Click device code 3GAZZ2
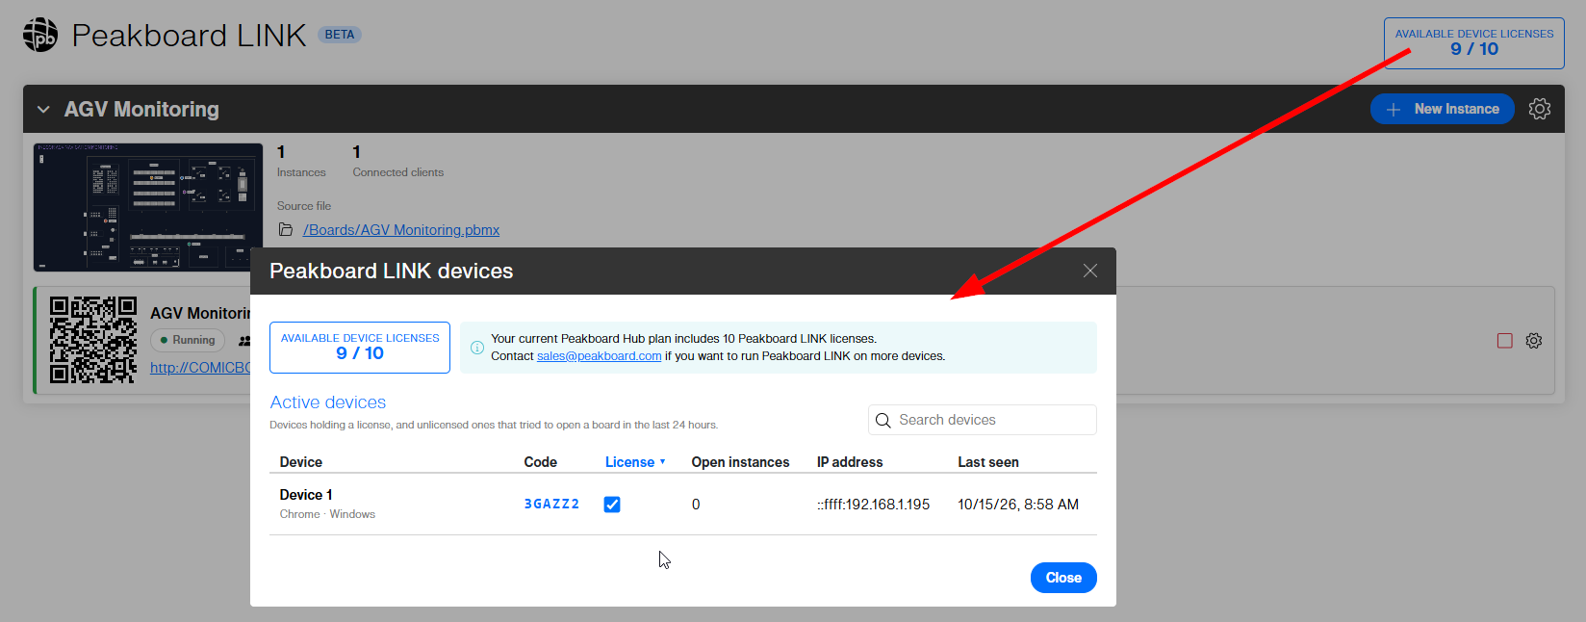Viewport: 1586px width, 622px height. [552, 505]
